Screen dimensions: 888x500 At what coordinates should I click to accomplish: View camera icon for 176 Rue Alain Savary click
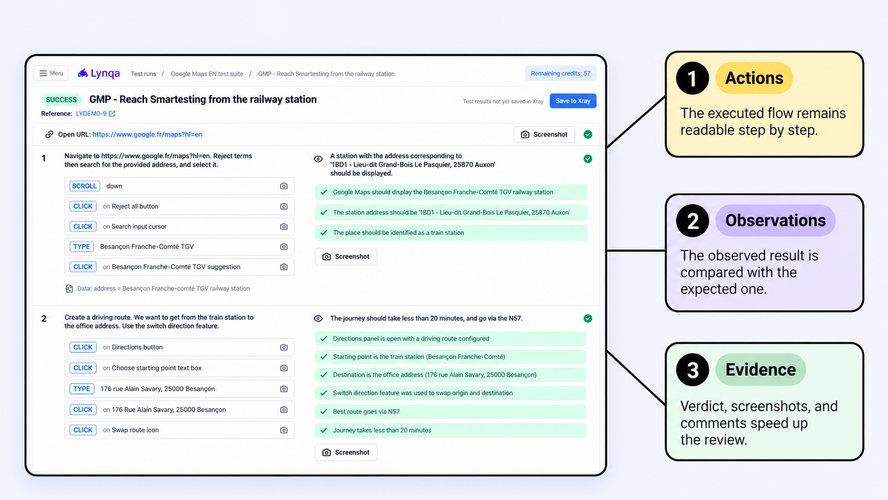point(284,410)
